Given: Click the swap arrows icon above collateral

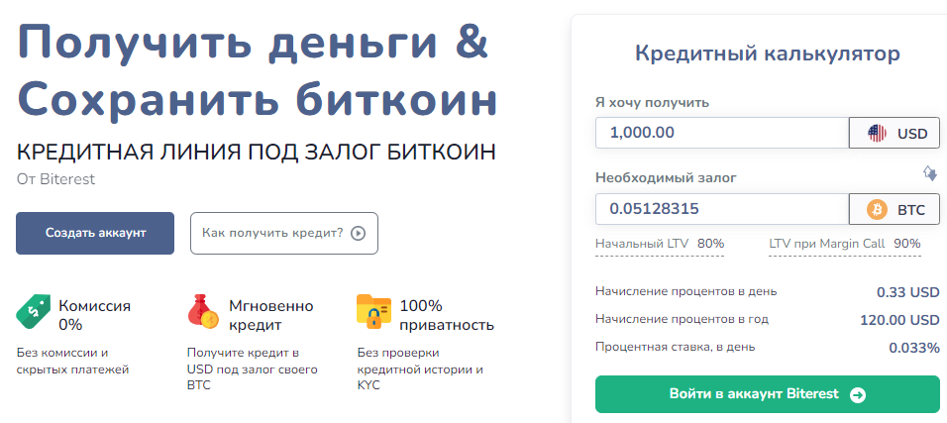Looking at the screenshot, I should [x=929, y=173].
